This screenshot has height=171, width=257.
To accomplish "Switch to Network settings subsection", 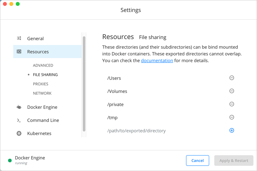I will 42,93.
